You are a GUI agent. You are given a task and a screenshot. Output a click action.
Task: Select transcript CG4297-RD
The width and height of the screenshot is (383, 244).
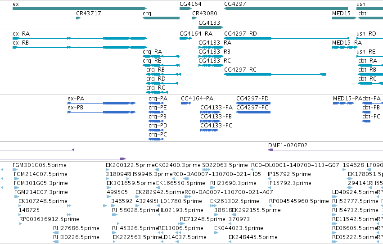pyautogui.click(x=287, y=38)
